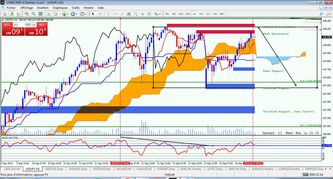Image resolution: width=333 pixels, height=179 pixels.
Task: Expand the arrows tool dropdown arrow
Action: pos(160,14)
